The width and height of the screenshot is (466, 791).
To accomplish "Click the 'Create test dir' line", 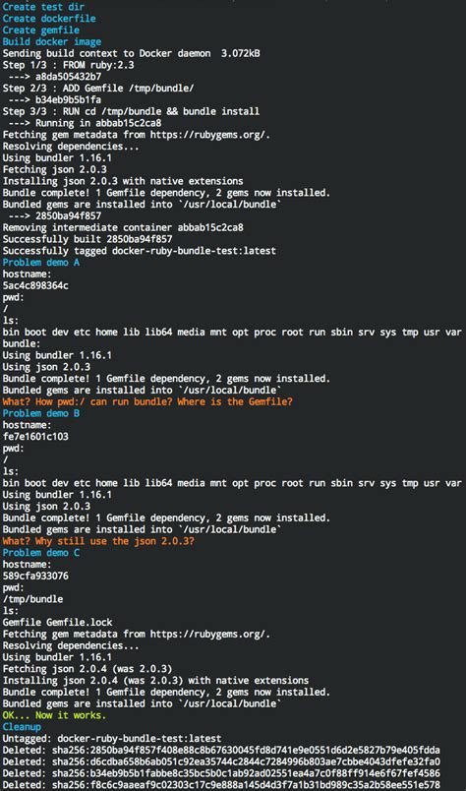I will click(x=43, y=7).
